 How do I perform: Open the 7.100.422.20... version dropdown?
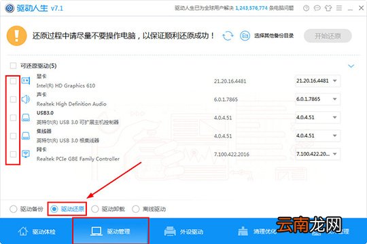click(317, 154)
